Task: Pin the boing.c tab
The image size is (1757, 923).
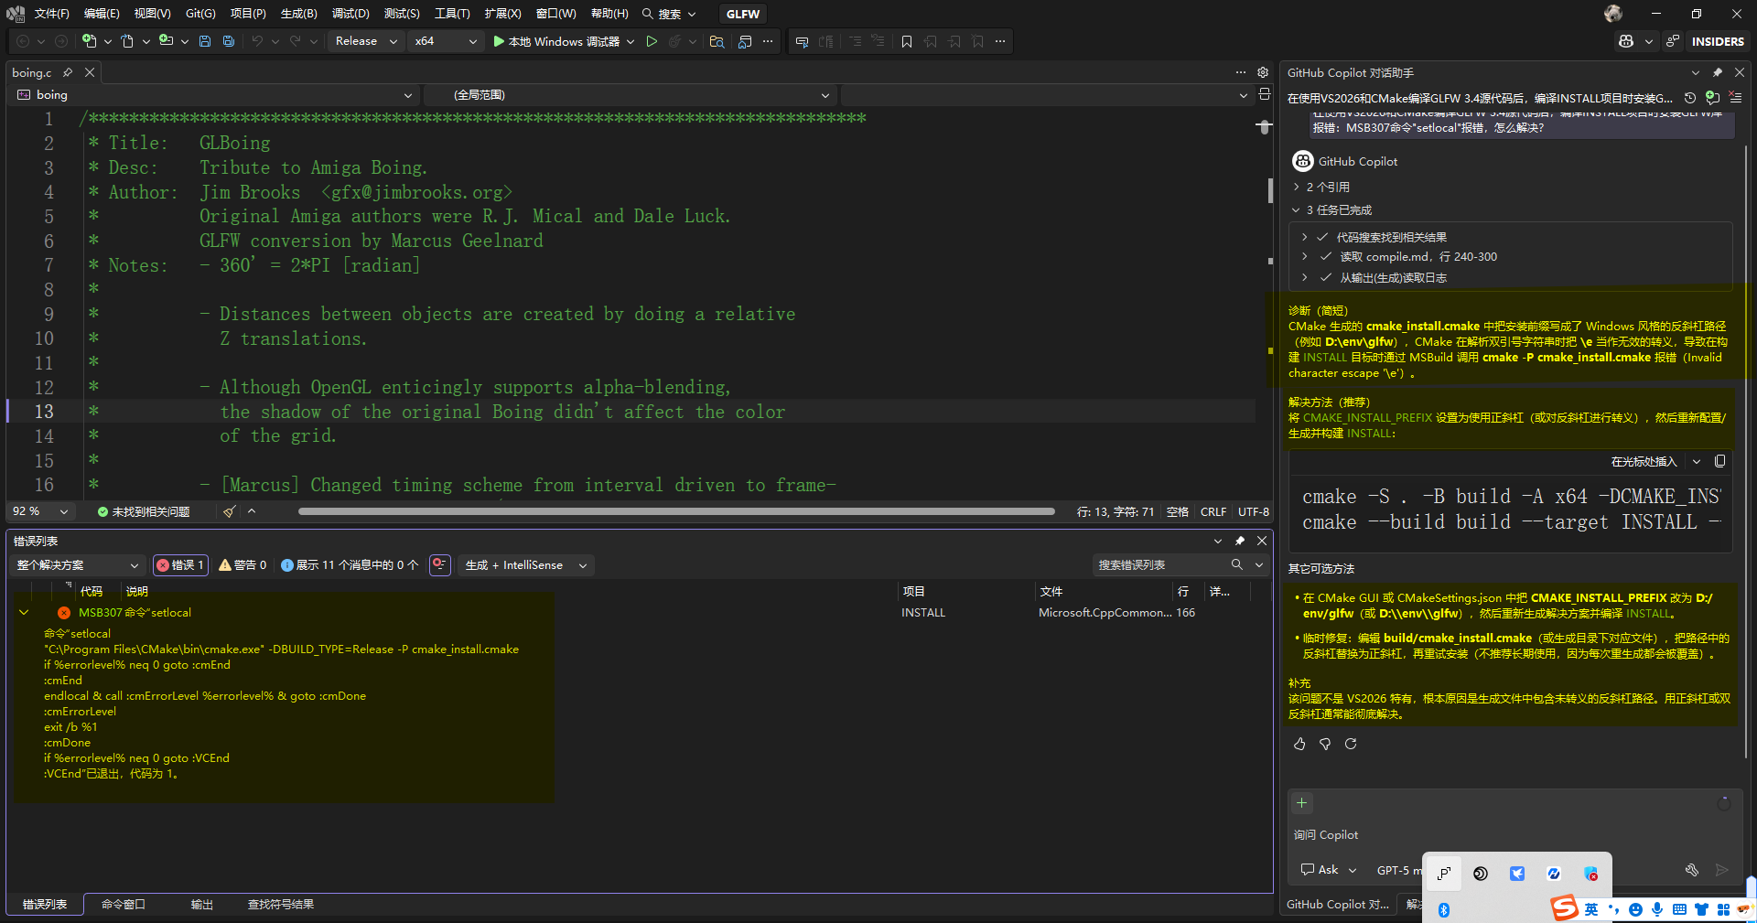Action: tap(68, 72)
